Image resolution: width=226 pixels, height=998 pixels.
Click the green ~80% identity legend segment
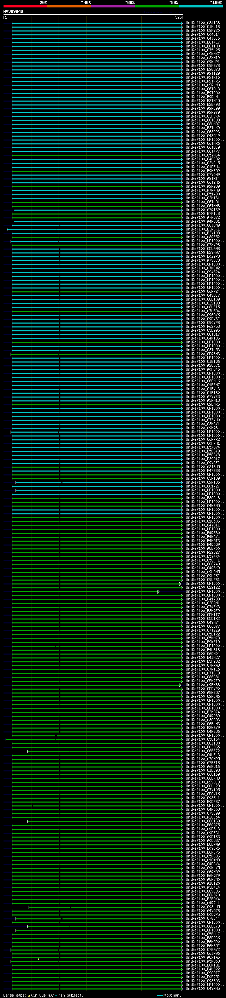[157, 6]
